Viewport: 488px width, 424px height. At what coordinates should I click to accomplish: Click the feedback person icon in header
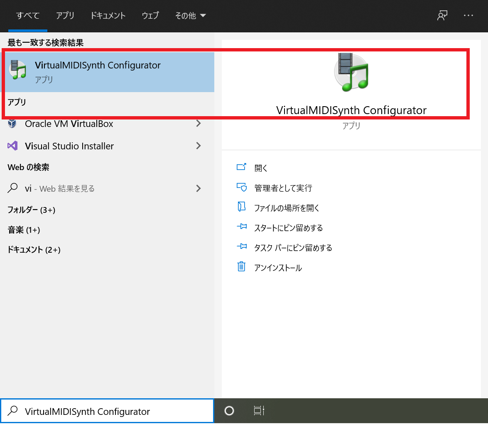click(x=442, y=15)
